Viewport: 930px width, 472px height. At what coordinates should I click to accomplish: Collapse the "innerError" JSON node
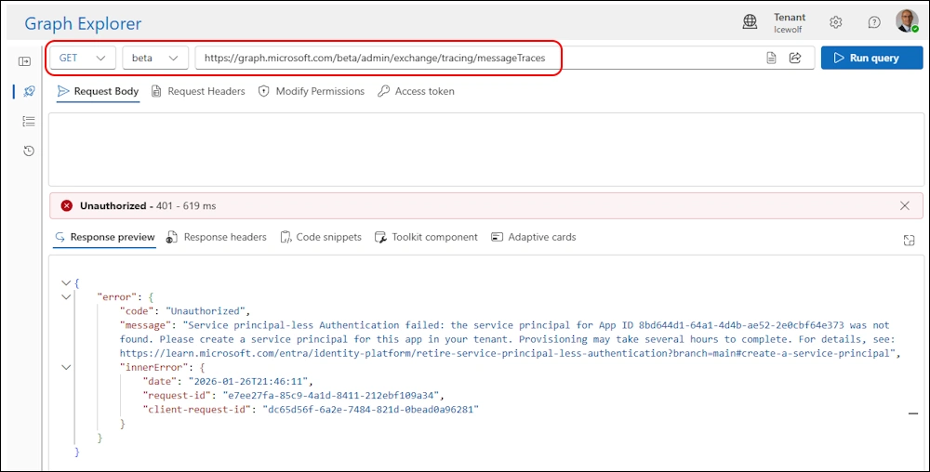tap(65, 367)
